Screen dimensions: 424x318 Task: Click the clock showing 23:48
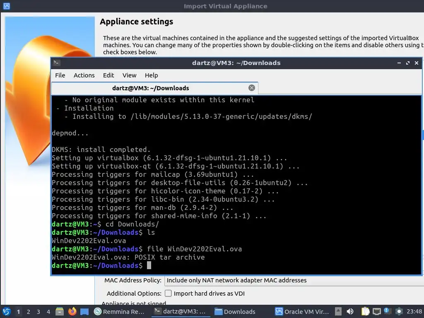point(414,311)
